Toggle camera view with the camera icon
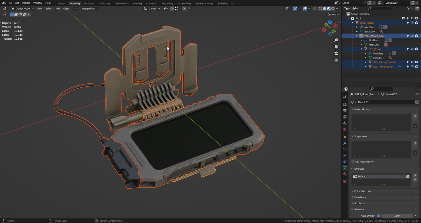Viewport: 421px width, 223px height. point(336,53)
